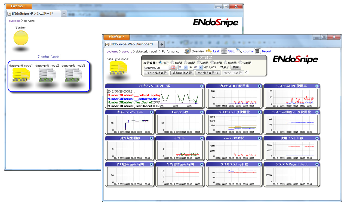Open the calendar date picker icon
Viewport: 347px width, 206px height.
coord(173,67)
